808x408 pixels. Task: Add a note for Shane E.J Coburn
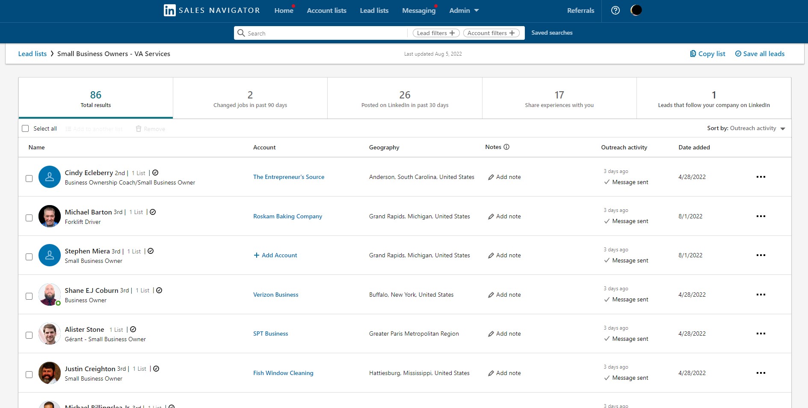[504, 295]
